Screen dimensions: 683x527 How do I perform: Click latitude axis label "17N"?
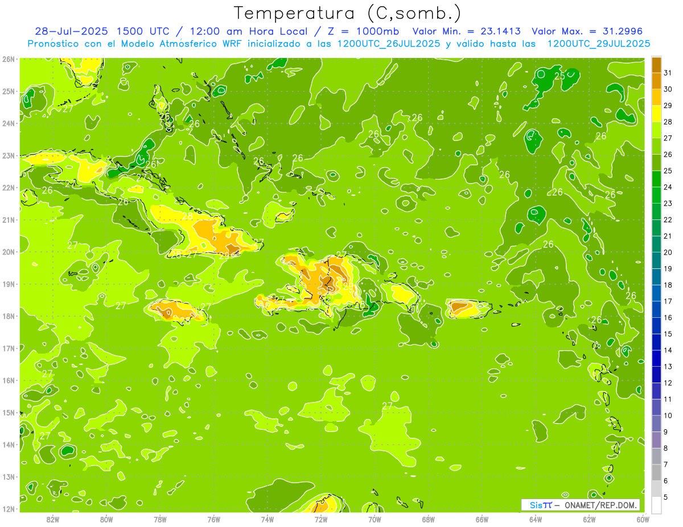point(8,348)
